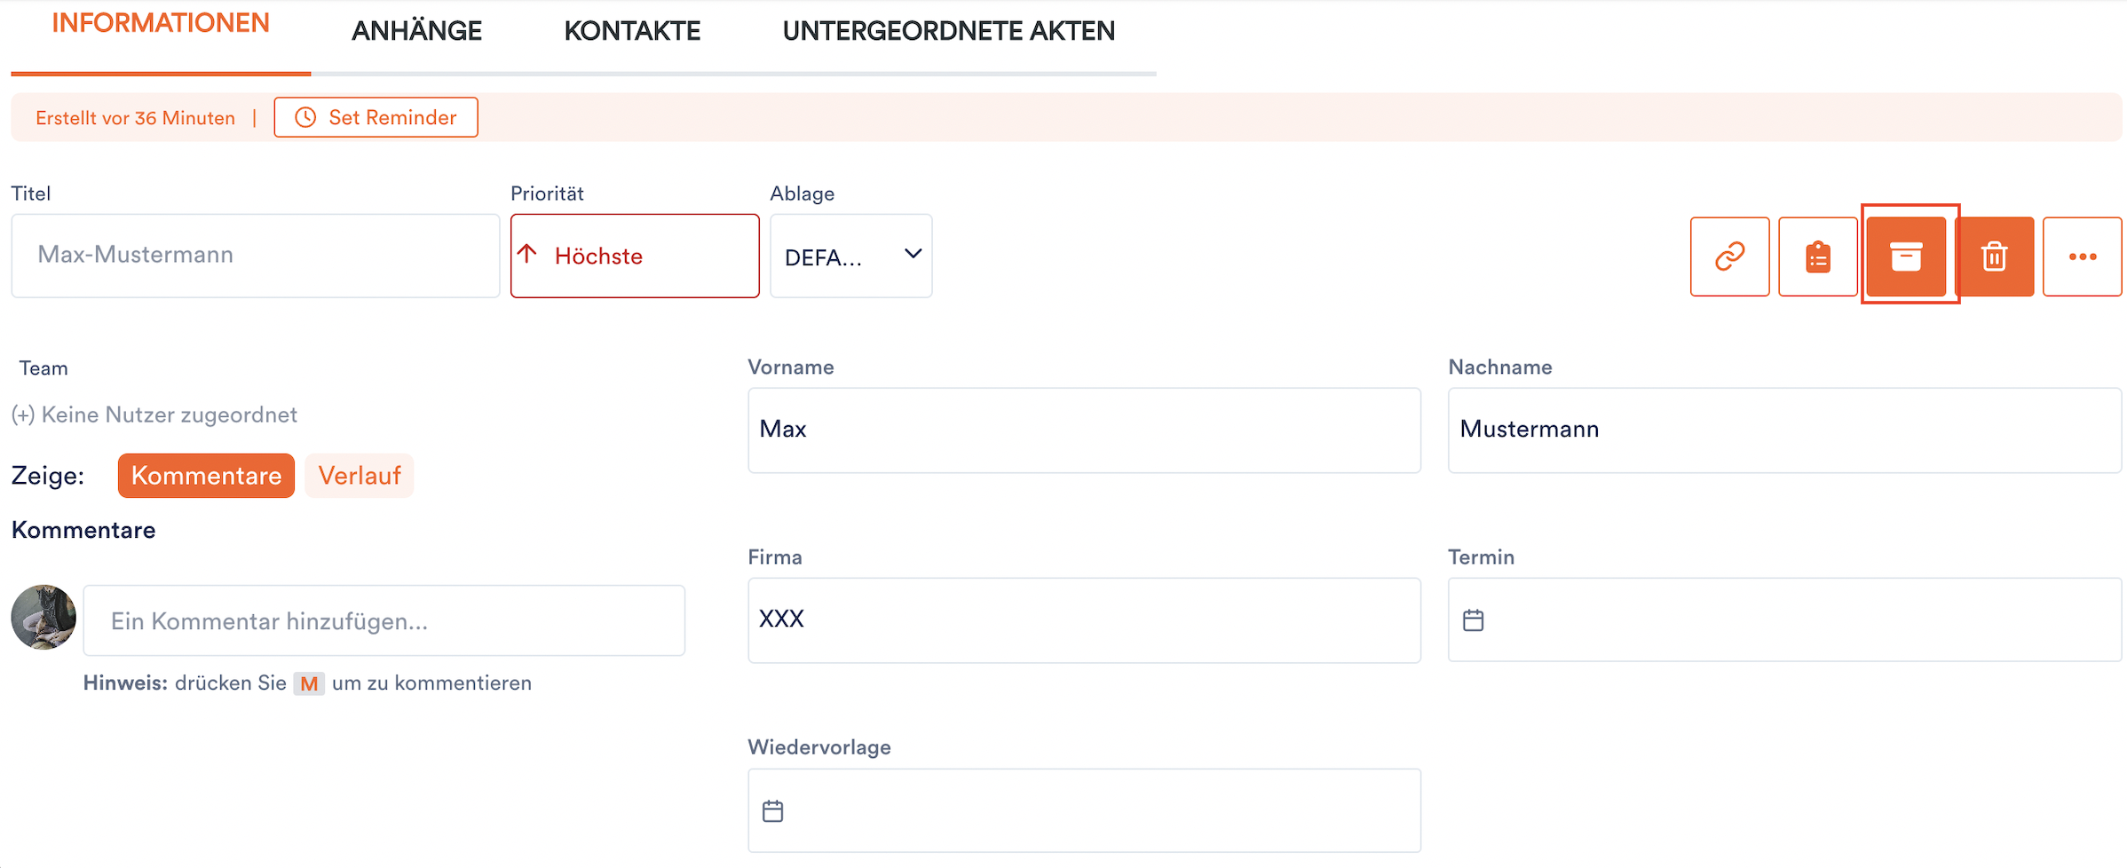Screen dimensions: 2127x868
Task: Show Kommentare view
Action: tap(206, 476)
